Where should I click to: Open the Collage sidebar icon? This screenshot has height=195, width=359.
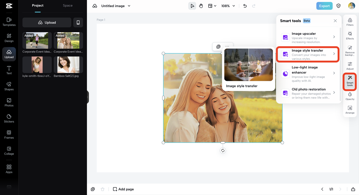[9, 150]
